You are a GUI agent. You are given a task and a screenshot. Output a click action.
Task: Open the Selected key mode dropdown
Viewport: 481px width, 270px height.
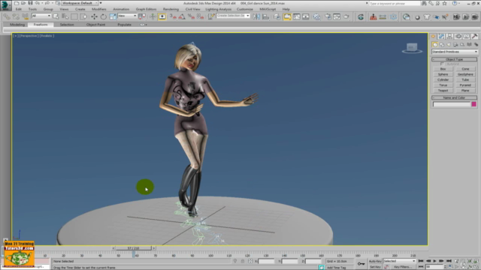pyautogui.click(x=399, y=261)
